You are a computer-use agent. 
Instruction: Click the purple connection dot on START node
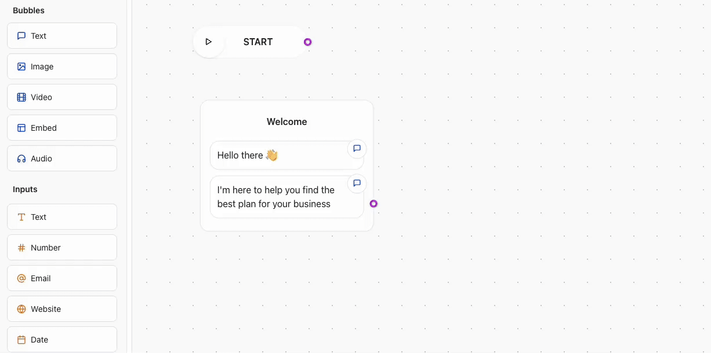308,42
